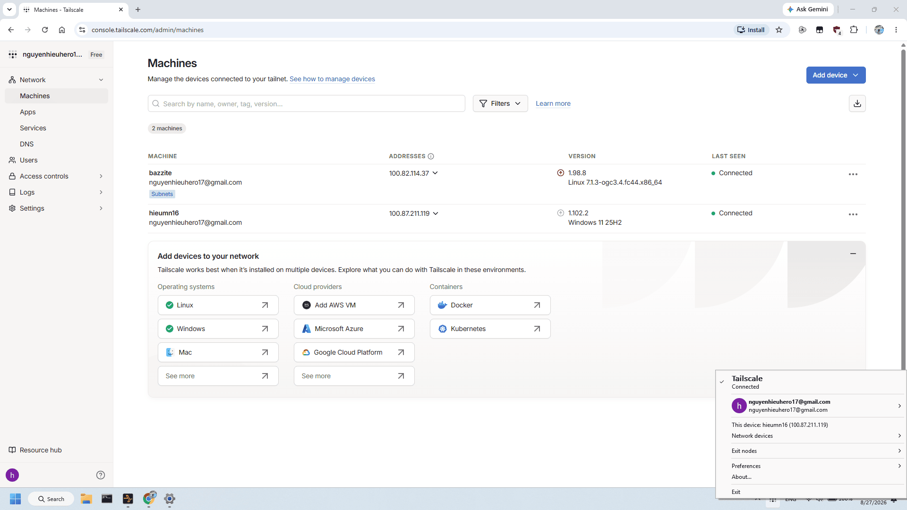Screen dimensions: 907x510
Task: Open the Kubernetes container option
Action: click(x=490, y=329)
